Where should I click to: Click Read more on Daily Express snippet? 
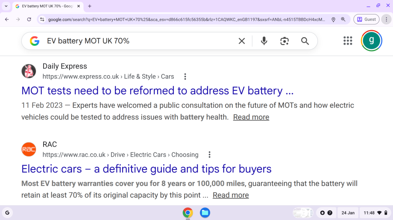251,117
